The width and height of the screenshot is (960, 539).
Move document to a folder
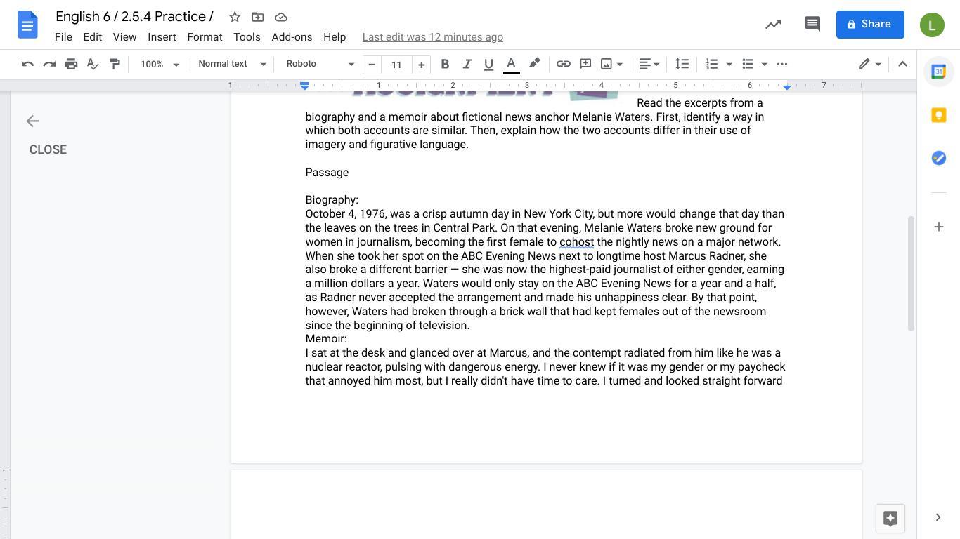[x=258, y=17]
